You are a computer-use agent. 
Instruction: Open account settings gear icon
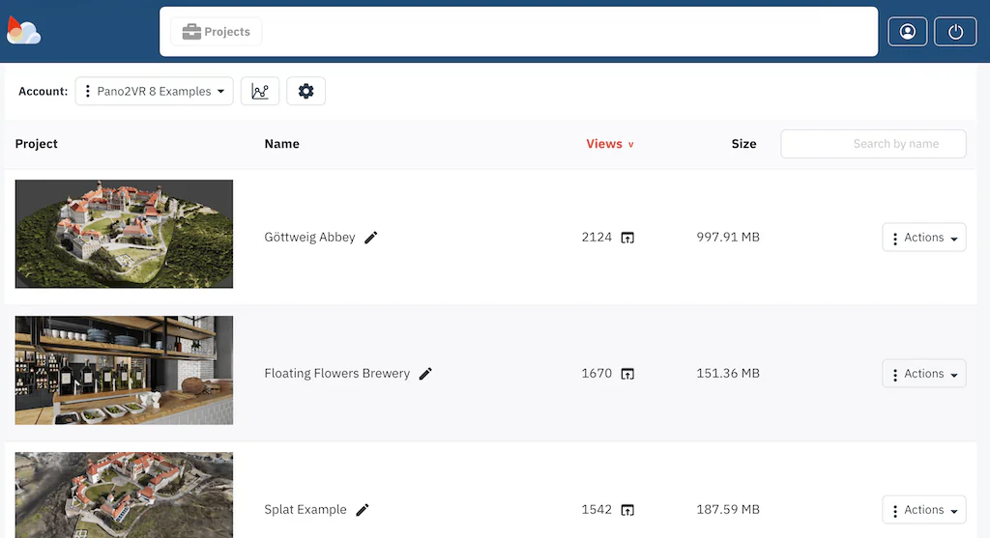click(306, 92)
